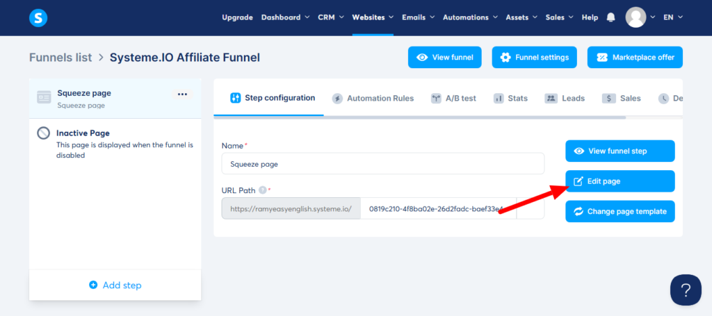The height and width of the screenshot is (316, 712).
Task: Expand the Dashboard menu
Action: [285, 17]
